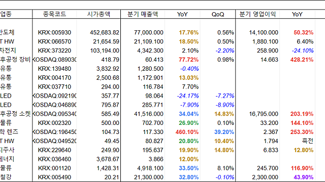This screenshot has width=325, height=182.
Task: Select revenue YoY cell 17.76%
Action: [x=188, y=32]
